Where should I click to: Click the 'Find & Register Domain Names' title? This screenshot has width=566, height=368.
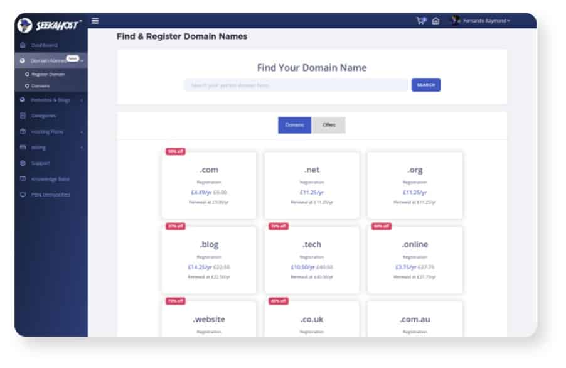coord(182,36)
